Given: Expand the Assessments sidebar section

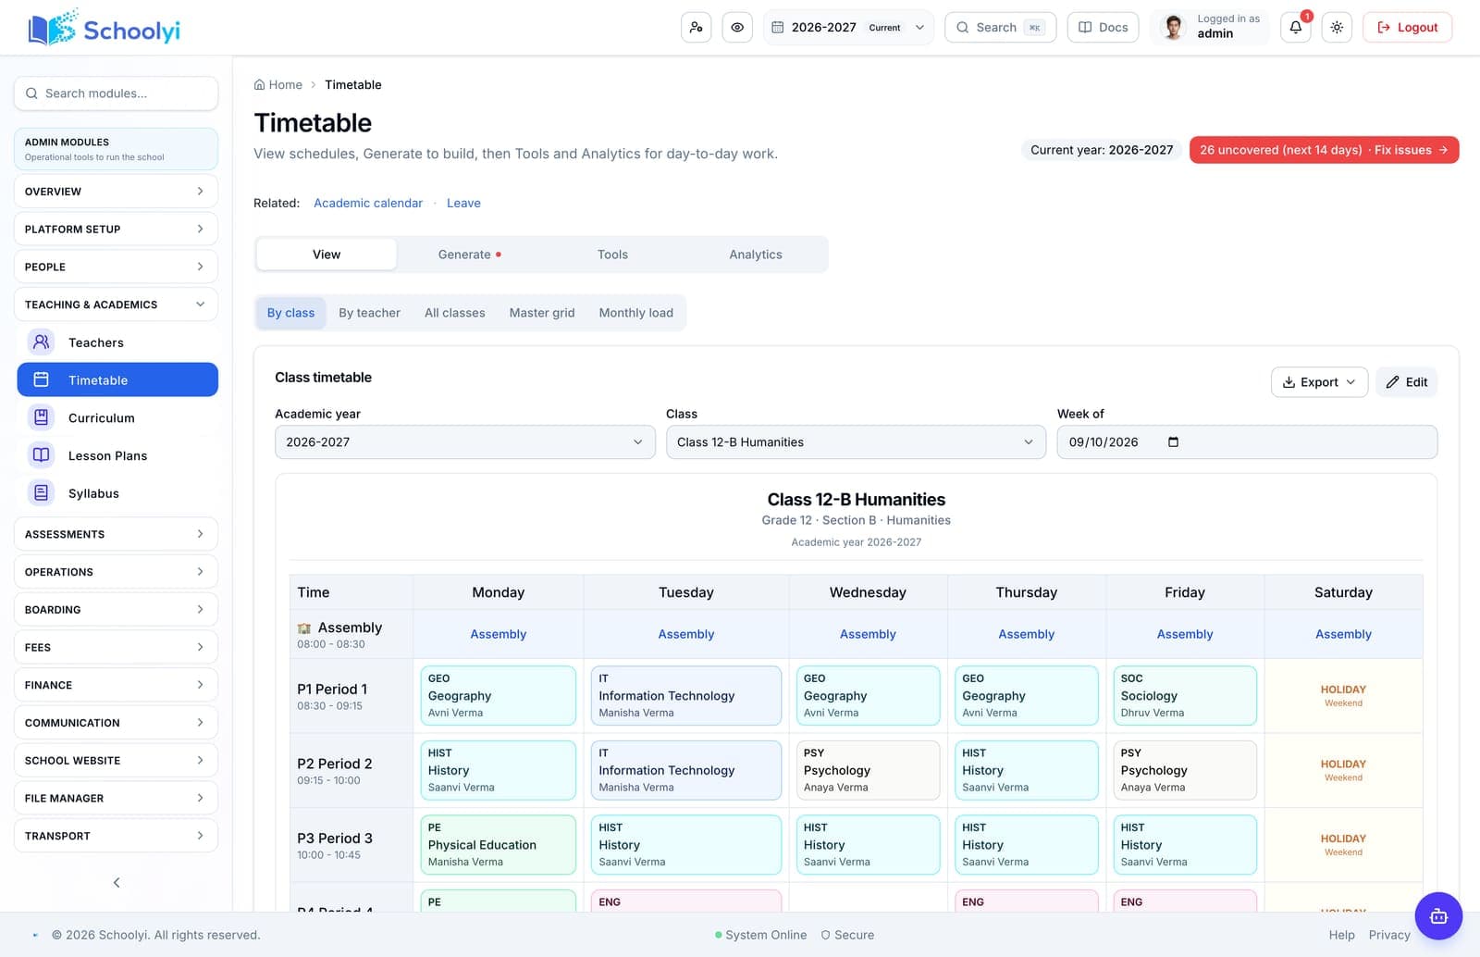Looking at the screenshot, I should [x=116, y=534].
